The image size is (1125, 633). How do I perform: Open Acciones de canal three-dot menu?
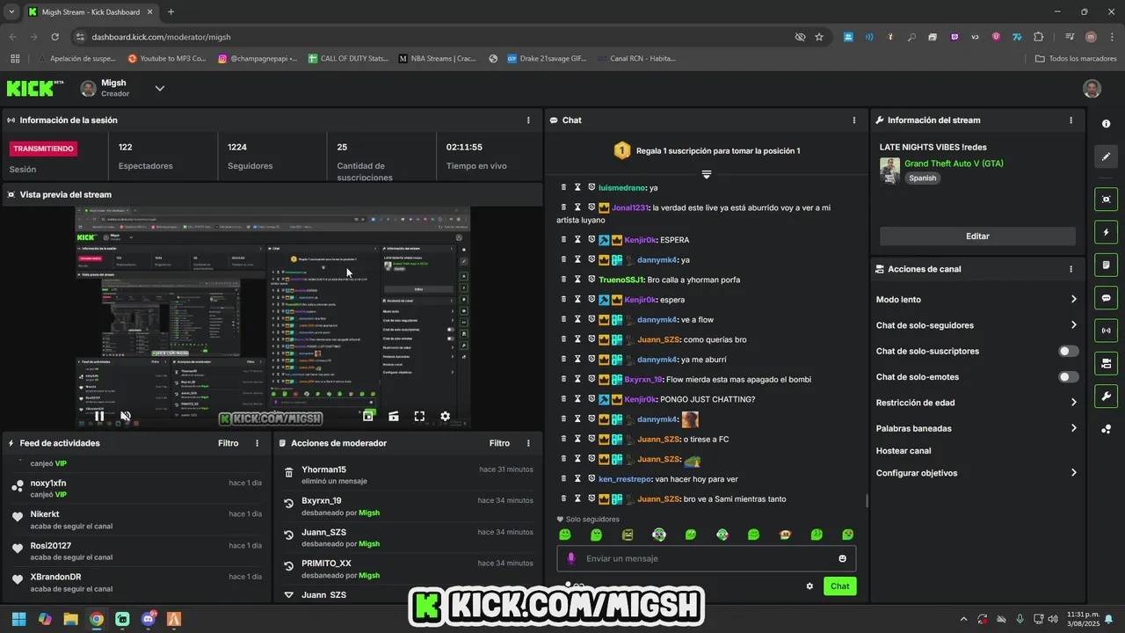1071,269
